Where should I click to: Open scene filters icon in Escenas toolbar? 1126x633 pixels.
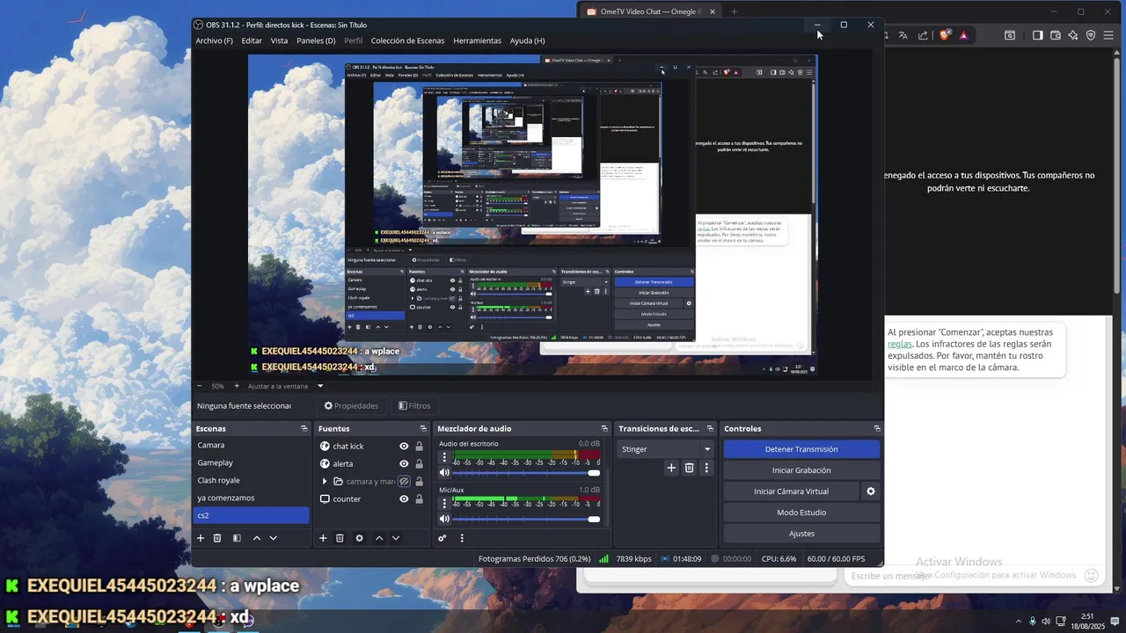coord(237,538)
